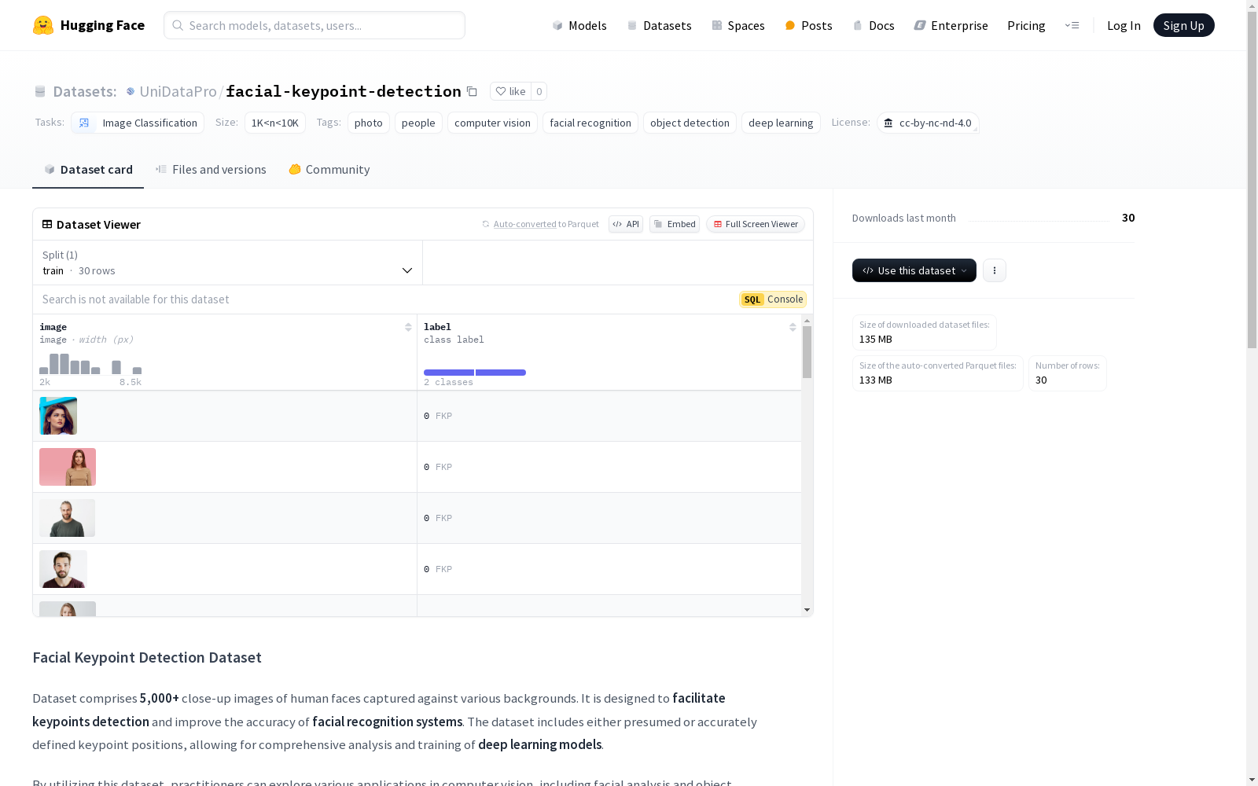Open the navigation overflow menu icon
Image resolution: width=1258 pixels, height=786 pixels.
[x=1072, y=25]
